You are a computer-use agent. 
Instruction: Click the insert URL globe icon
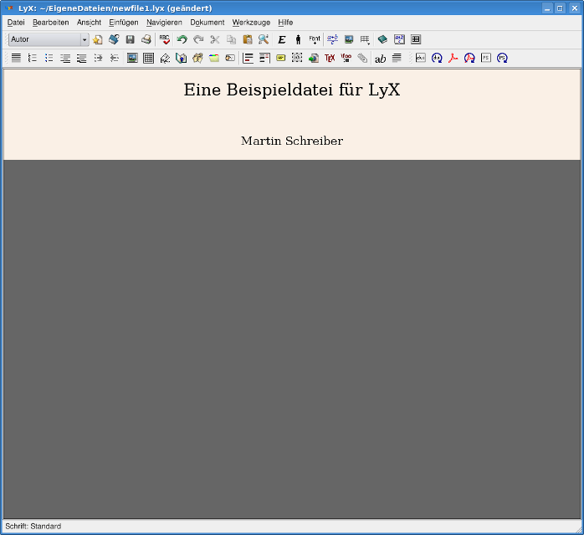pos(314,58)
